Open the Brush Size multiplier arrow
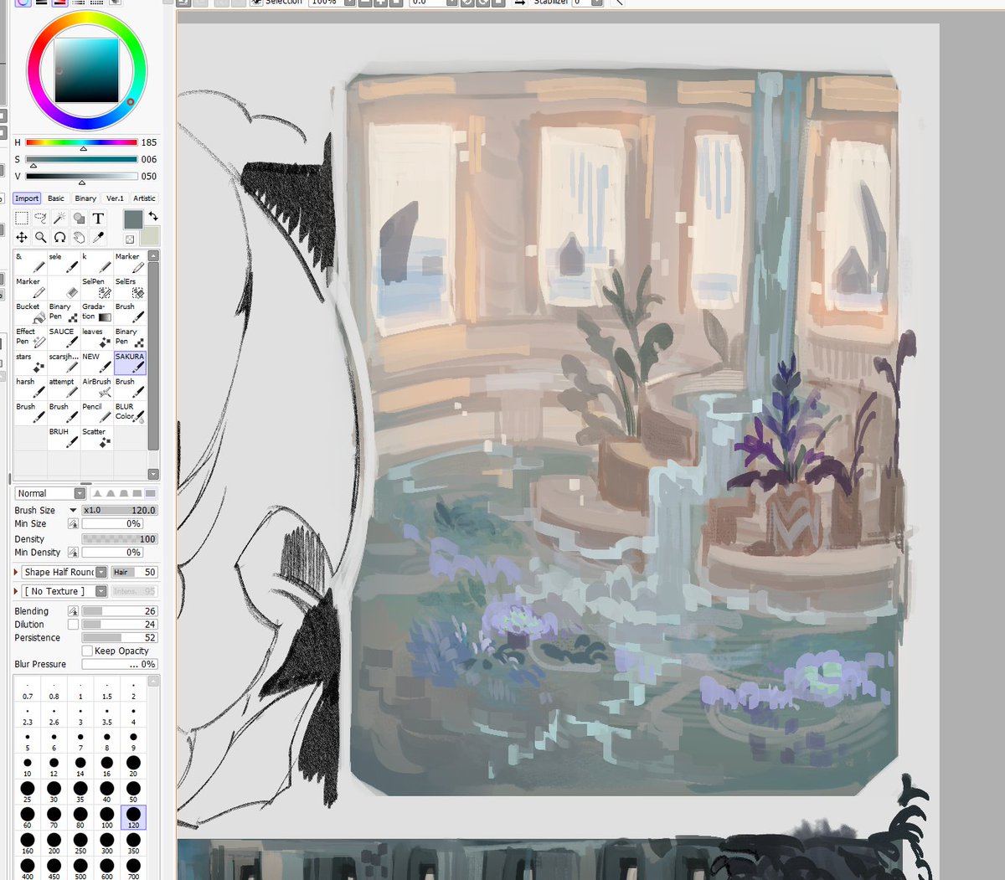Image resolution: width=1005 pixels, height=880 pixels. click(73, 510)
